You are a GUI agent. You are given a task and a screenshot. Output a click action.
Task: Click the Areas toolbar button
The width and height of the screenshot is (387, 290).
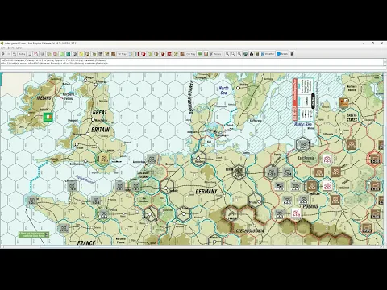click(x=282, y=54)
